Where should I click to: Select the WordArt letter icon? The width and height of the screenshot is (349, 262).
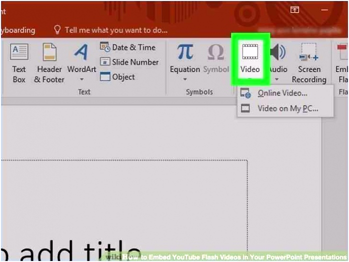(81, 52)
